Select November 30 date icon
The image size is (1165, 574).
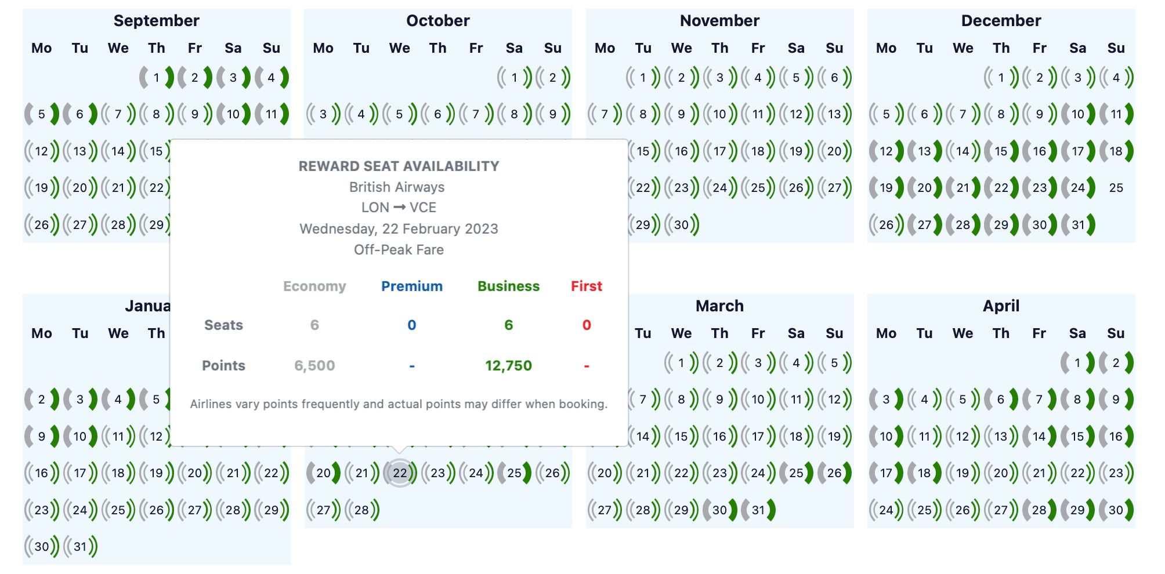(x=681, y=224)
